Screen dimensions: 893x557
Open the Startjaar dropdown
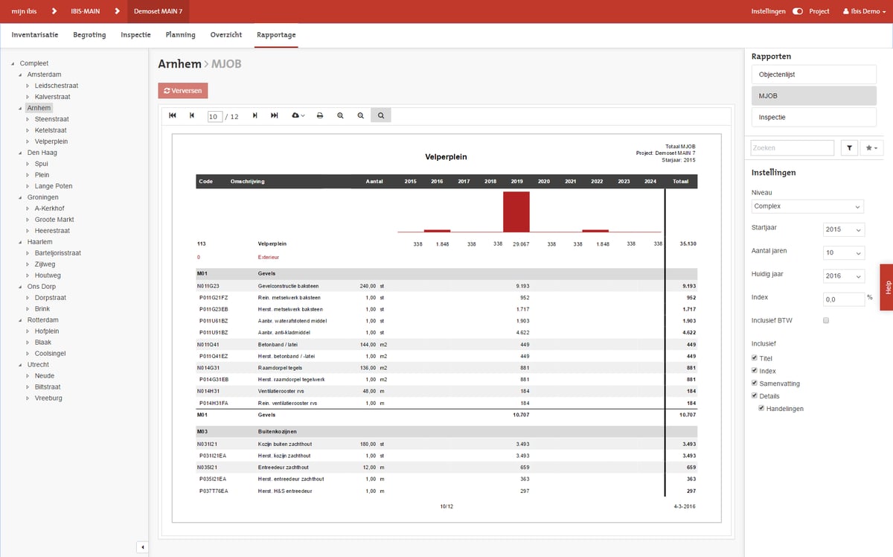[x=844, y=229]
